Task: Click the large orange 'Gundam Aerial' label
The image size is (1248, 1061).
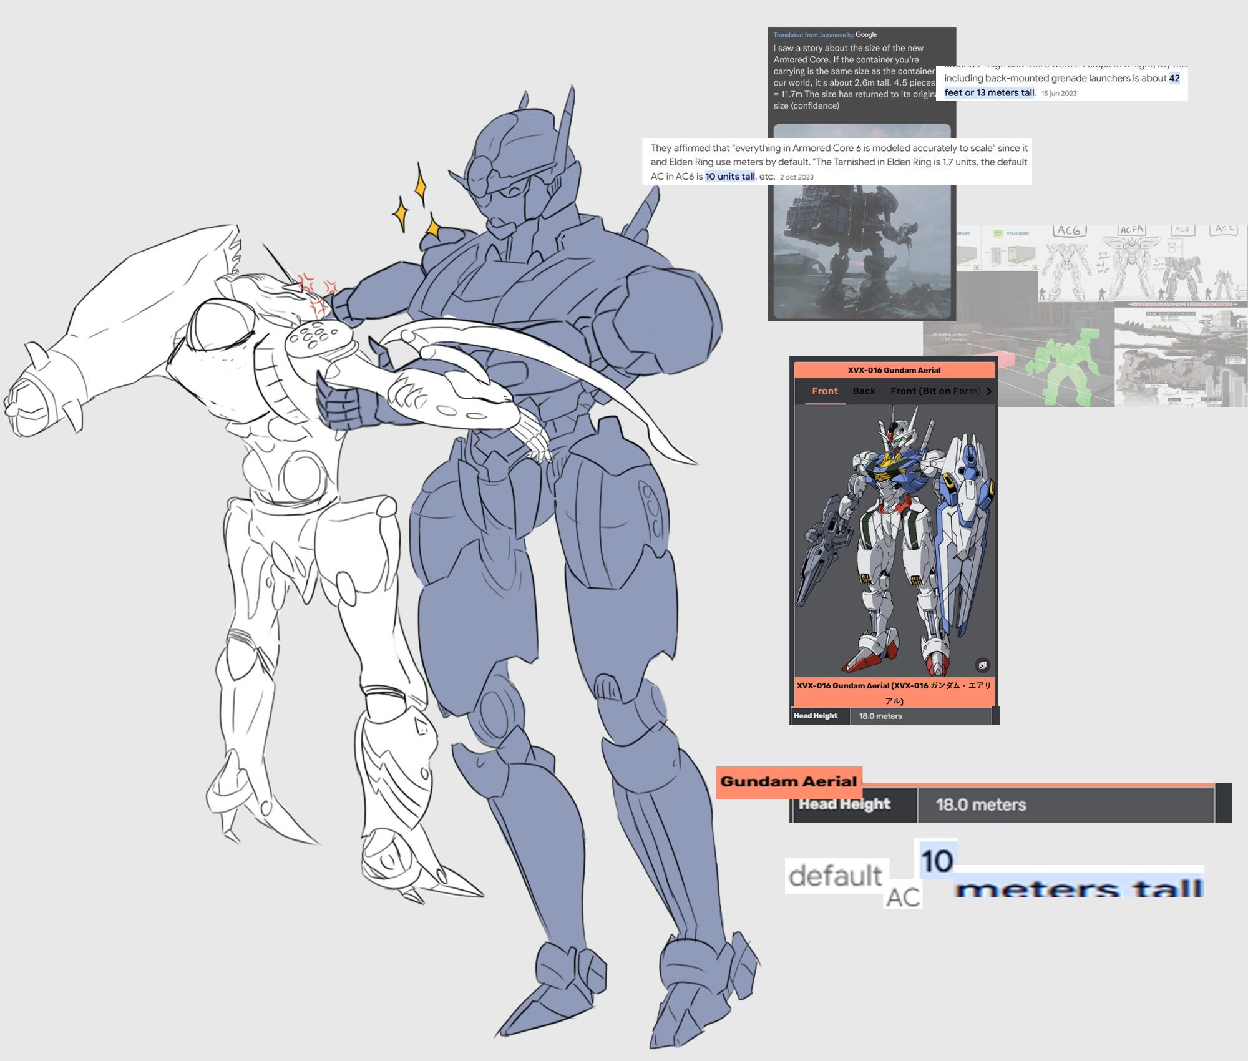Action: click(789, 782)
